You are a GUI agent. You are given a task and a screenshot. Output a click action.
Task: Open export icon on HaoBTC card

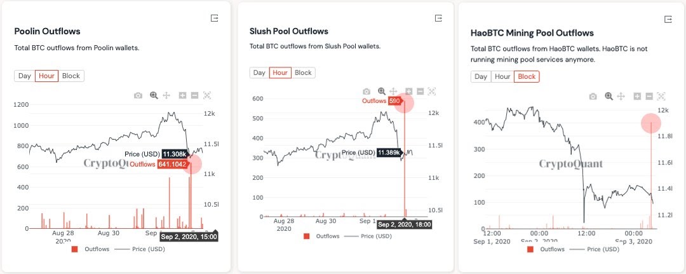[x=668, y=19]
